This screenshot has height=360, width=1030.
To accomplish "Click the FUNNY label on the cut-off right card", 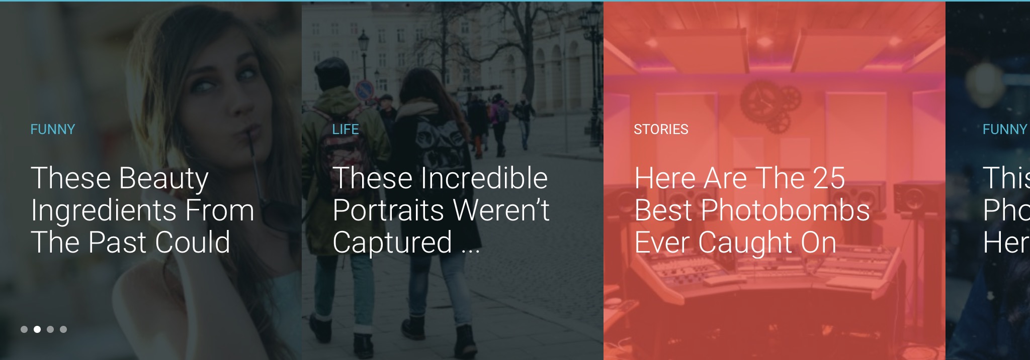I will pyautogui.click(x=1005, y=130).
